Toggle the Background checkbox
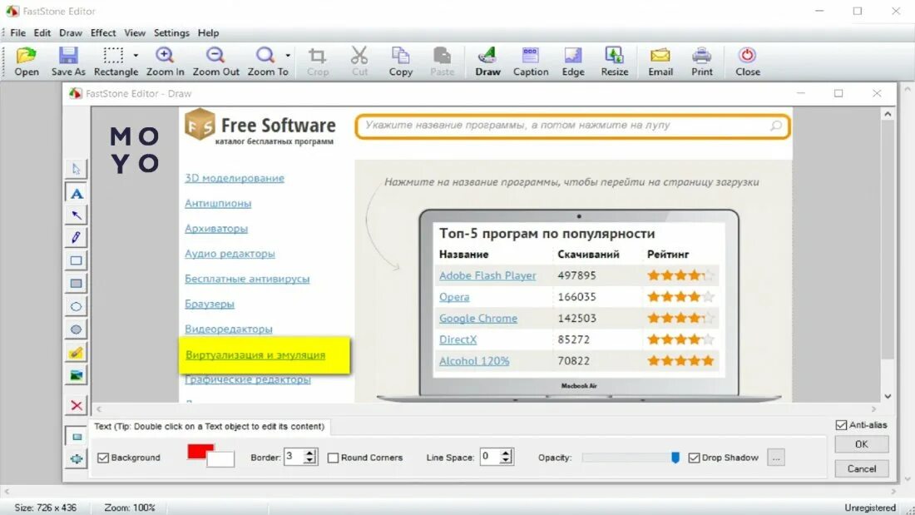The height and width of the screenshot is (515, 915). 103,458
